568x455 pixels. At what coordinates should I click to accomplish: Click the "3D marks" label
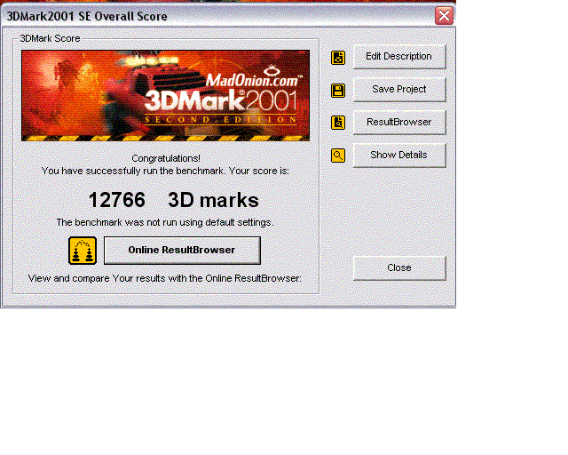pyautogui.click(x=213, y=200)
